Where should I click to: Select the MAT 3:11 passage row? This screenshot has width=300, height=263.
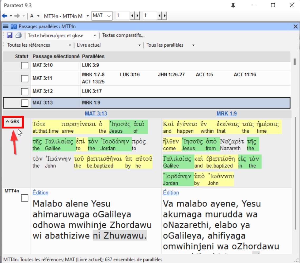pos(147,78)
